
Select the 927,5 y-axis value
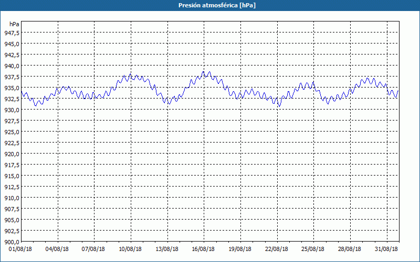12,121
